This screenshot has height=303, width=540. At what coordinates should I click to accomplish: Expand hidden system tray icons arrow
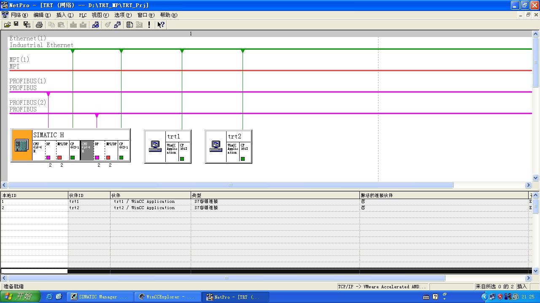pyautogui.click(x=484, y=297)
